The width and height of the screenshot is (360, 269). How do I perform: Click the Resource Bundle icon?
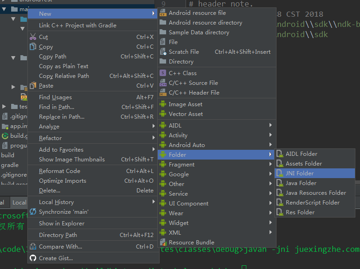tap(163, 242)
